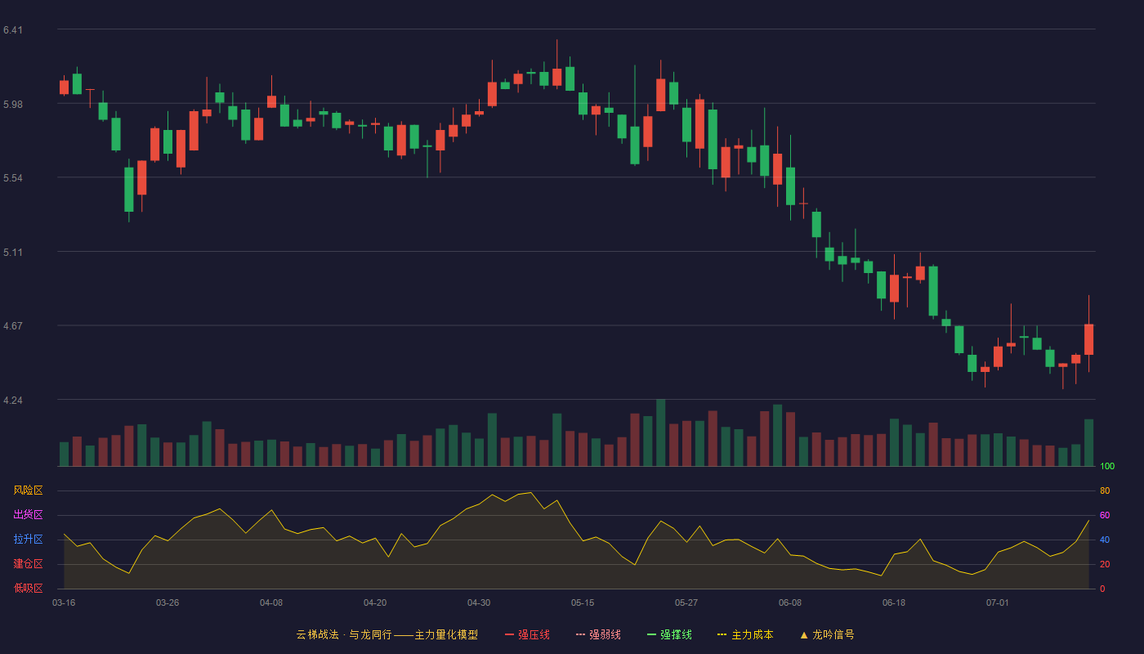Click the 100 indicator scale label

pyautogui.click(x=1107, y=467)
